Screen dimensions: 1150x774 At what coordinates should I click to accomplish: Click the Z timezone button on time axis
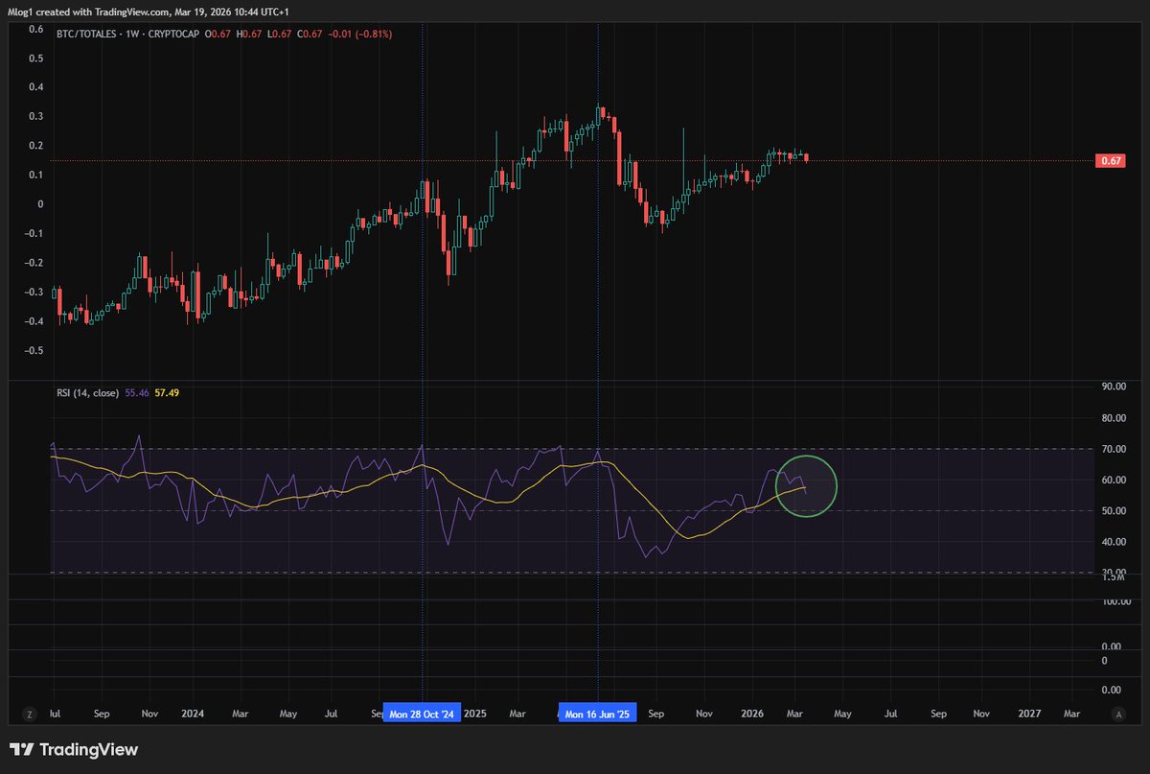[x=30, y=715]
